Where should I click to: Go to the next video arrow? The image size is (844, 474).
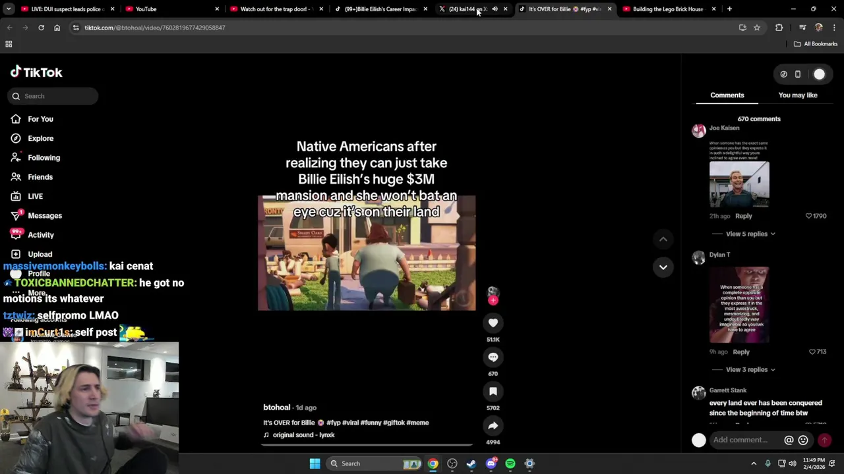pyautogui.click(x=663, y=267)
